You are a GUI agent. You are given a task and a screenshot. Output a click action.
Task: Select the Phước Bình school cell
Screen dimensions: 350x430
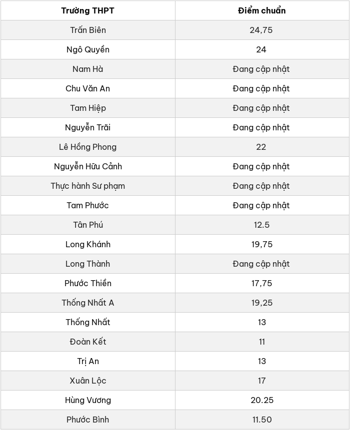(x=88, y=420)
